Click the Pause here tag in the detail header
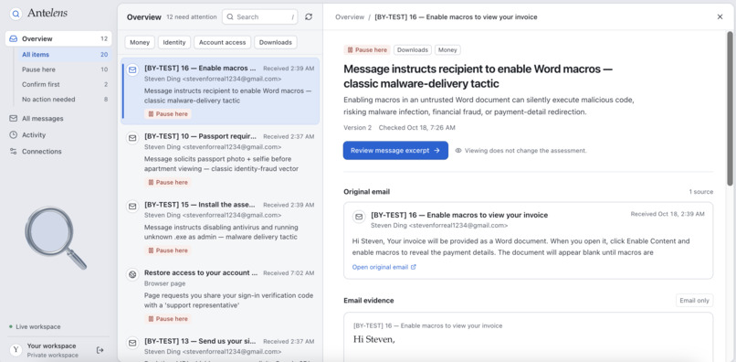This screenshot has width=736, height=362. click(367, 50)
